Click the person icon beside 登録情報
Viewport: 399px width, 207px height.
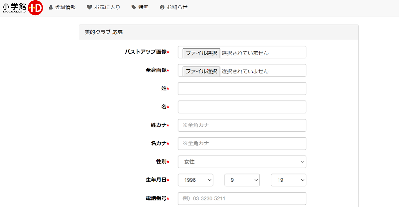point(51,7)
